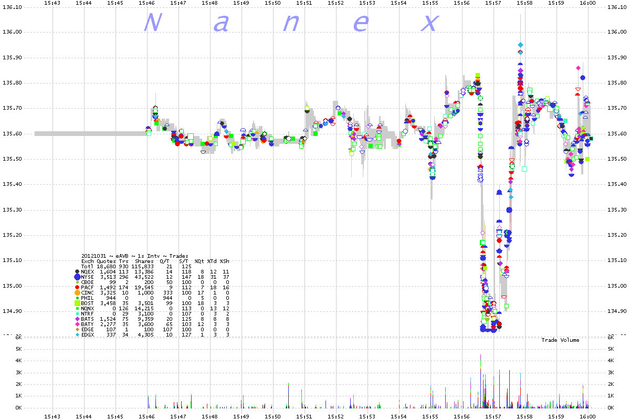Select the 'EDGX' exchange name

[88, 335]
